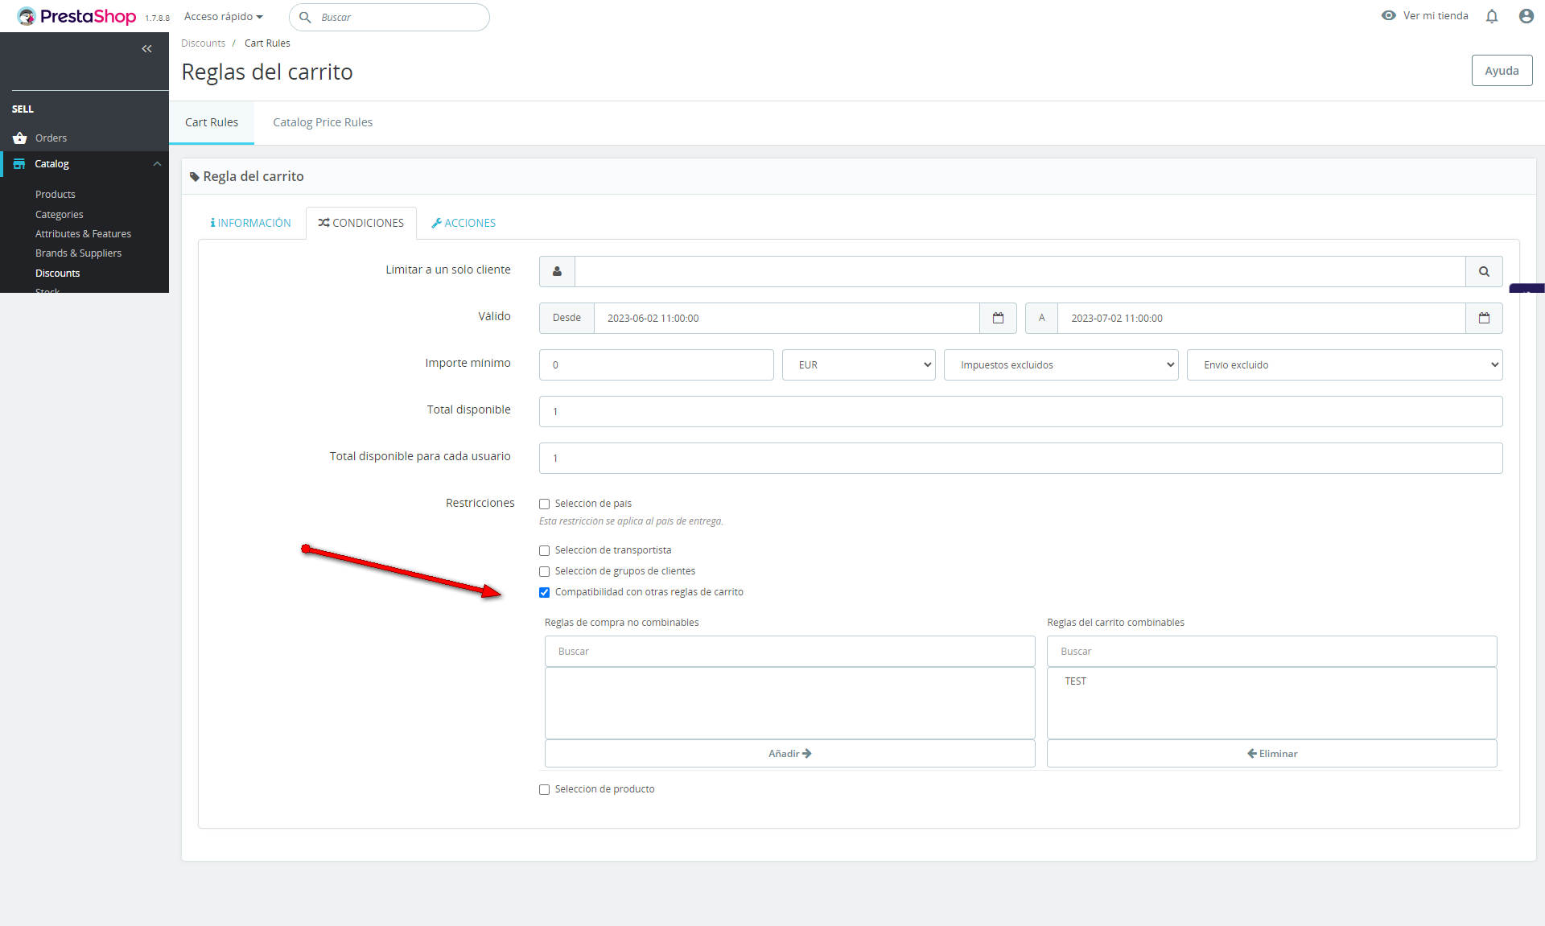
Task: Click the customer search magnifier icon
Action: [x=1484, y=272]
